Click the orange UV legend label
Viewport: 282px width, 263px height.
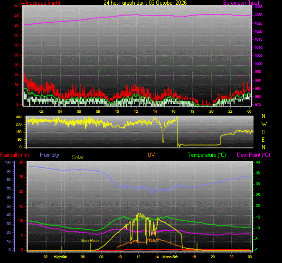click(x=151, y=155)
